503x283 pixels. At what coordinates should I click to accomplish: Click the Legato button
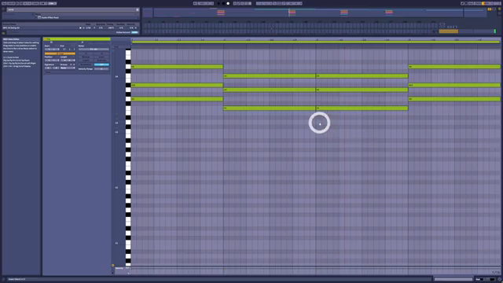86,61
